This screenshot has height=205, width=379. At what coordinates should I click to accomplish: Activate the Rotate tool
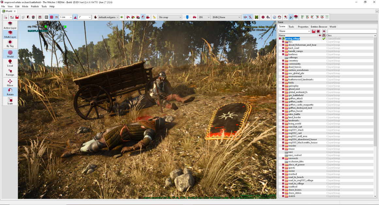(10, 92)
